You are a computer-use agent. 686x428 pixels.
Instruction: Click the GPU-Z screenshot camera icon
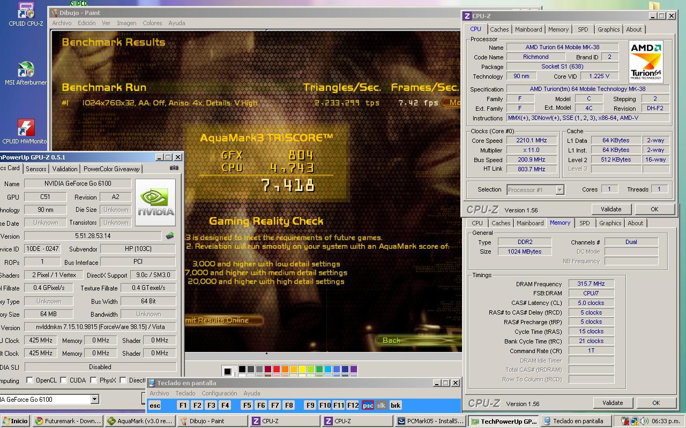tap(174, 168)
